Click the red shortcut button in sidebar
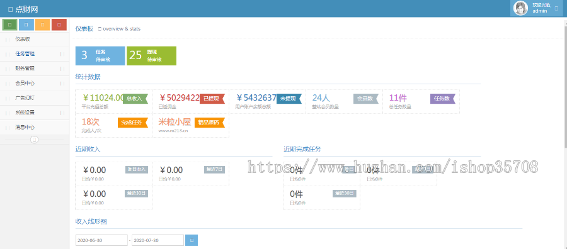This screenshot has width=567, height=249. pos(59,25)
